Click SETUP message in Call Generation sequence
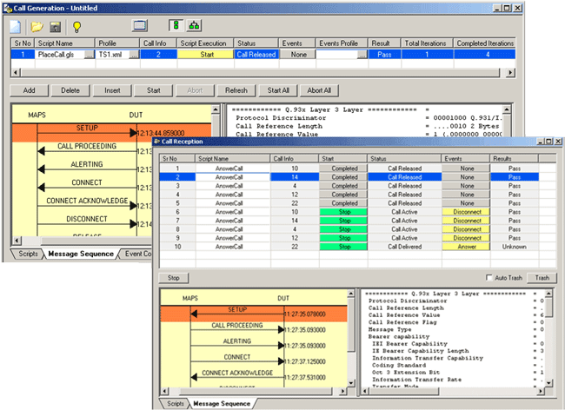Screen dimensions: 565x410 click(x=87, y=129)
